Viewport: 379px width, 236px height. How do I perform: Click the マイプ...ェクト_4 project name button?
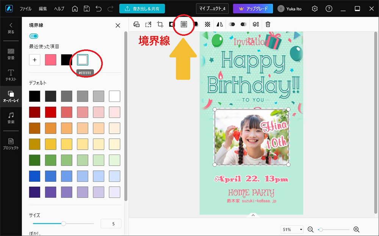click(x=212, y=9)
